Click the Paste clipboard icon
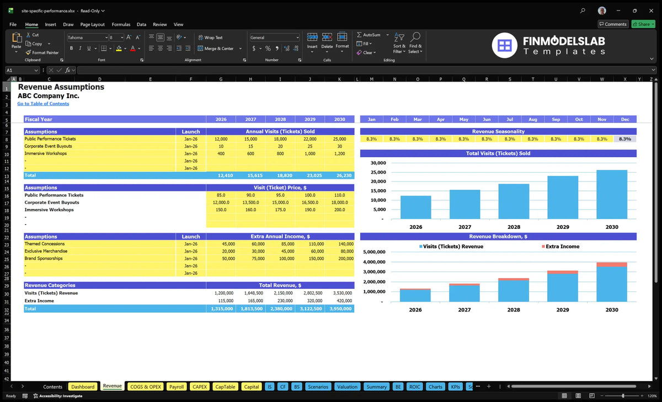The width and height of the screenshot is (662, 402). (x=16, y=38)
